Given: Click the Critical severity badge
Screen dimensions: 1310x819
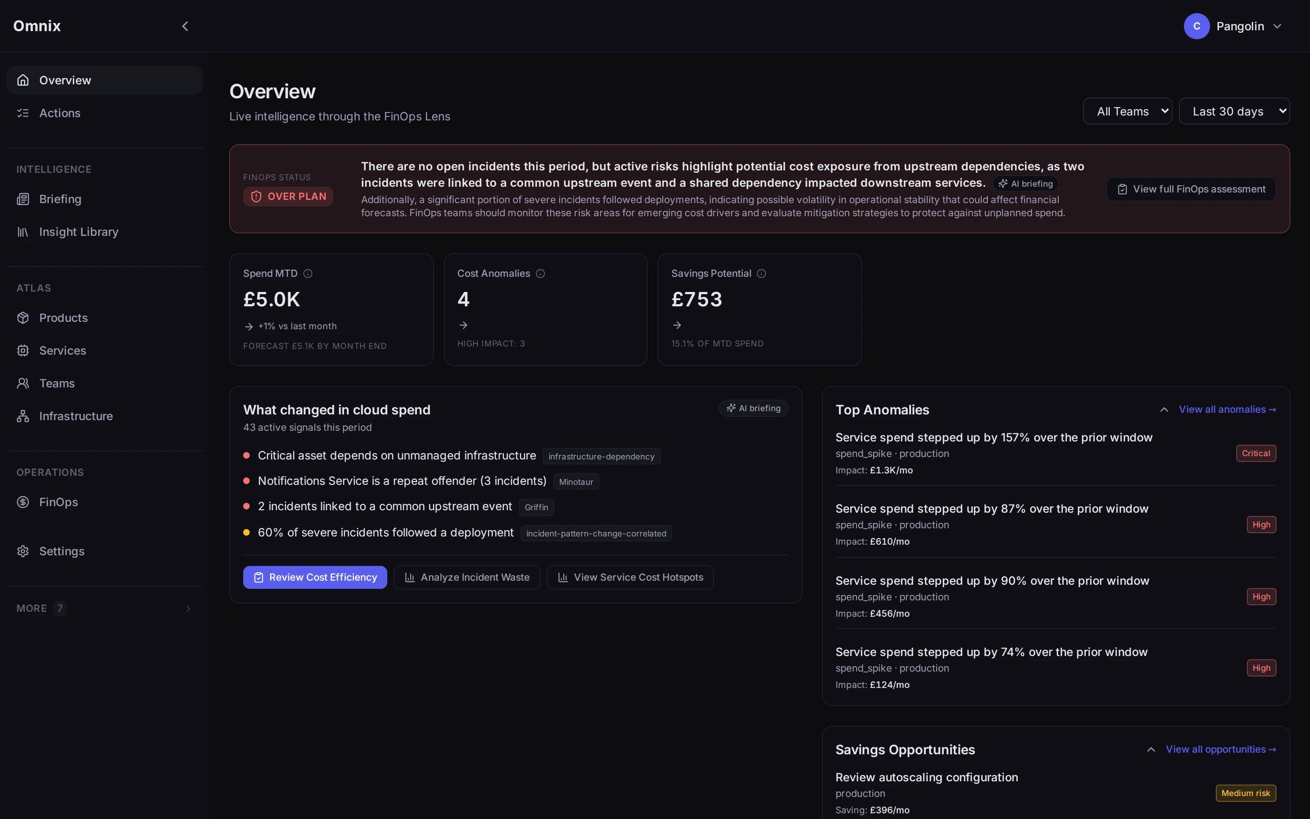Looking at the screenshot, I should coord(1256,453).
